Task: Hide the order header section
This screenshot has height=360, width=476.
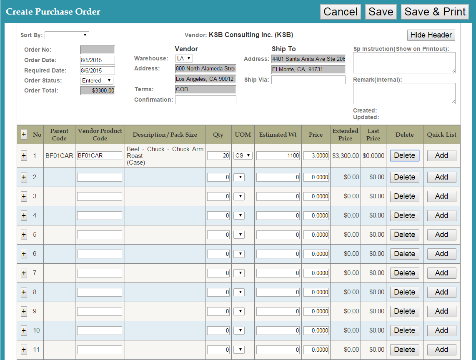Action: pos(431,35)
